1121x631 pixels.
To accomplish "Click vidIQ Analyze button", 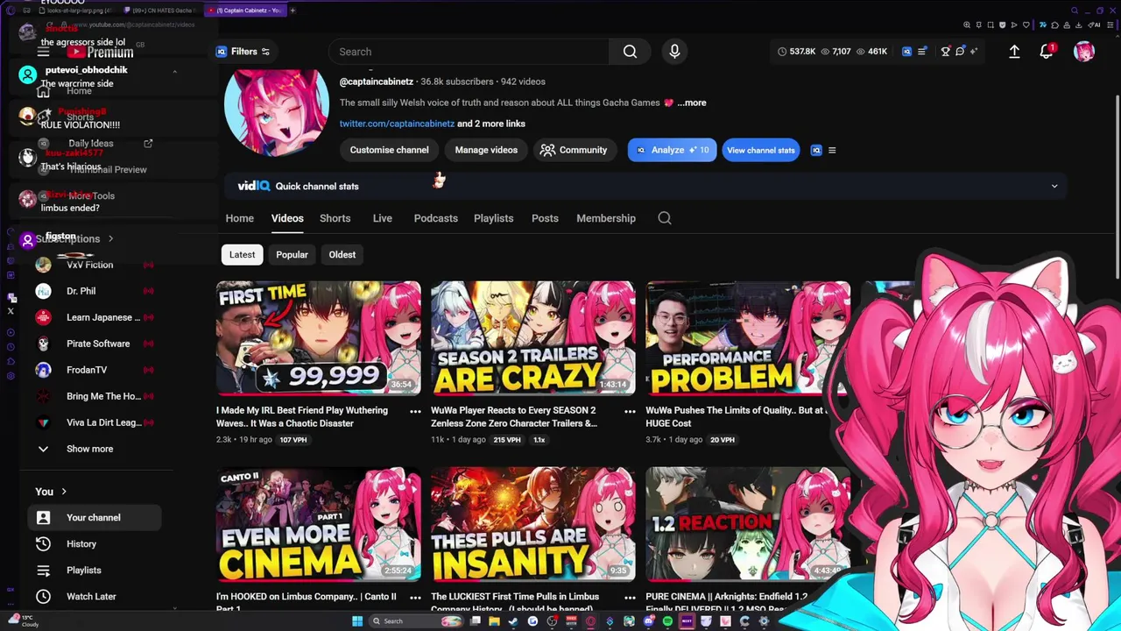I will tap(672, 150).
